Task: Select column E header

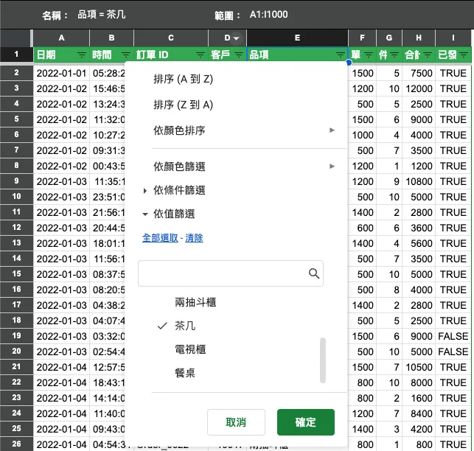Action: coord(298,38)
